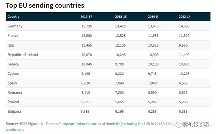Select the Italy row label
Viewport: 216px width, 134px height.
[x=11, y=45]
